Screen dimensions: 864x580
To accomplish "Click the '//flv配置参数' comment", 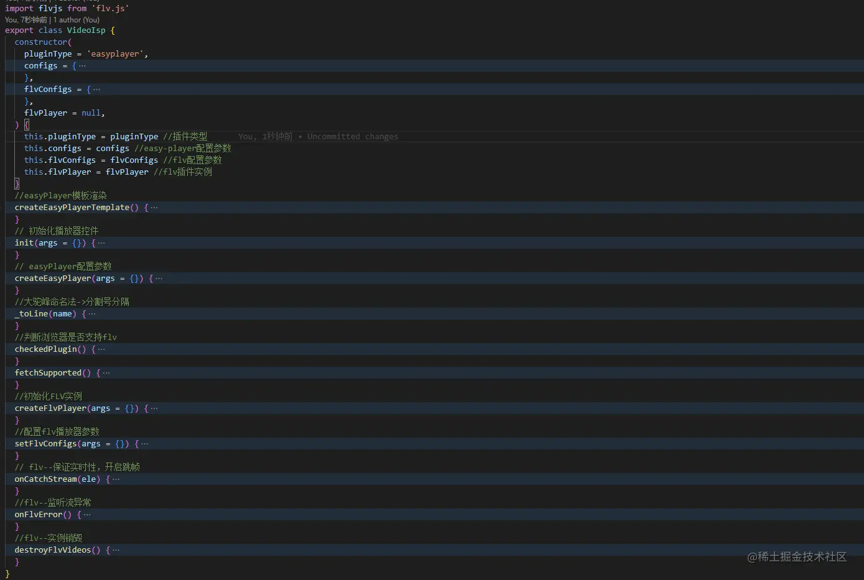I will tap(192, 160).
